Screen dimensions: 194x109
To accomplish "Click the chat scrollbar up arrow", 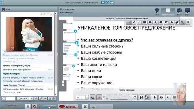I will [55, 13].
